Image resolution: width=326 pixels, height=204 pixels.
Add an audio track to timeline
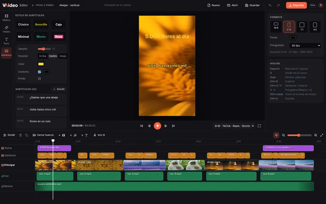(73, 135)
